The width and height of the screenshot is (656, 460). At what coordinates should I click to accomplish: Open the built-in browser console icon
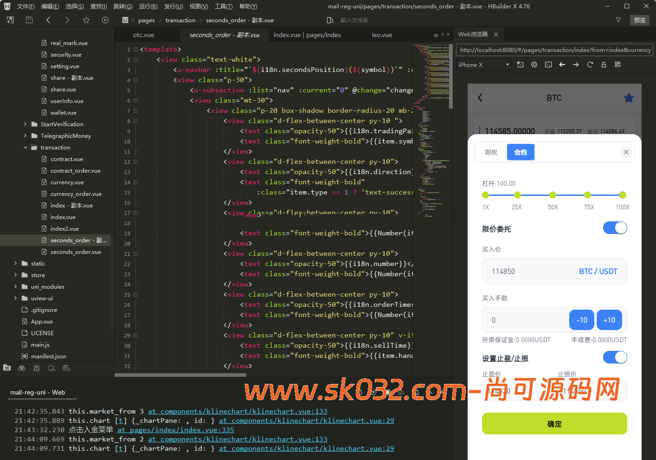click(548, 65)
